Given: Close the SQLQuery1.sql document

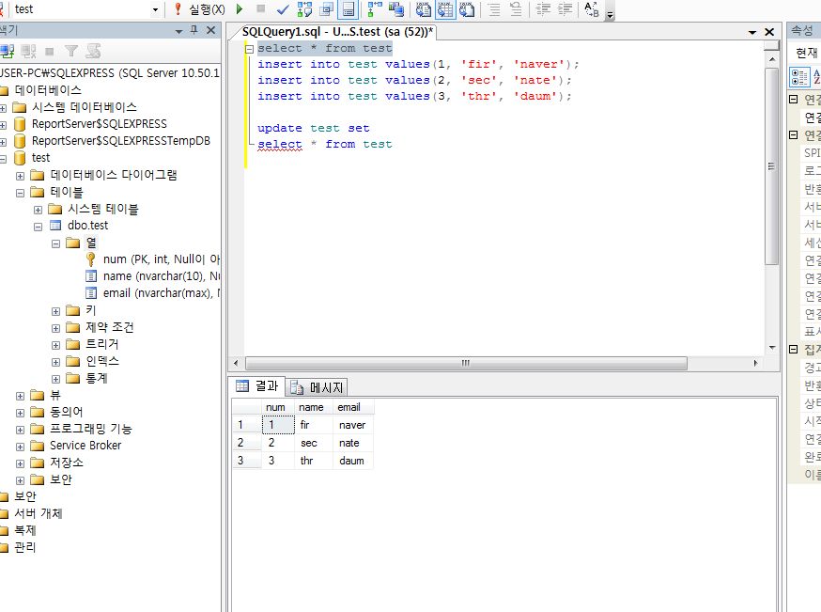Looking at the screenshot, I should click(769, 32).
